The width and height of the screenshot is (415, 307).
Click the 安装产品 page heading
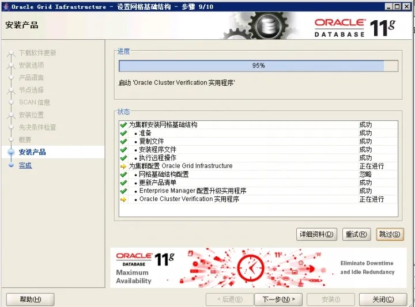[x=22, y=25]
